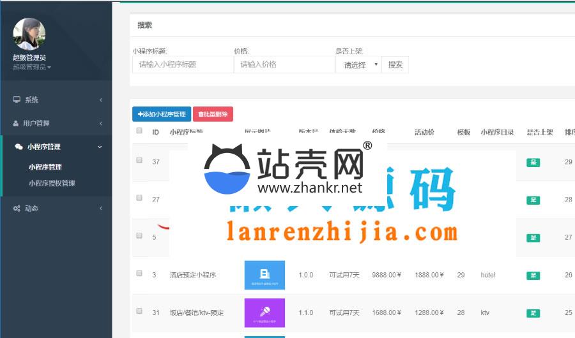Select 小程序授权管理 submenu item

pyautogui.click(x=52, y=183)
